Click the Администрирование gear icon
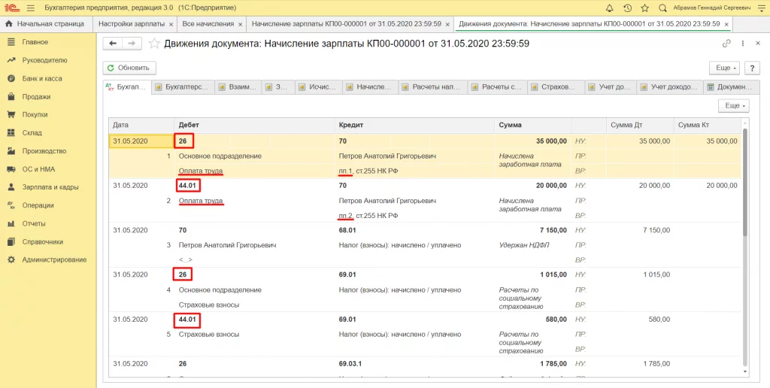The height and width of the screenshot is (388, 770). [x=11, y=260]
